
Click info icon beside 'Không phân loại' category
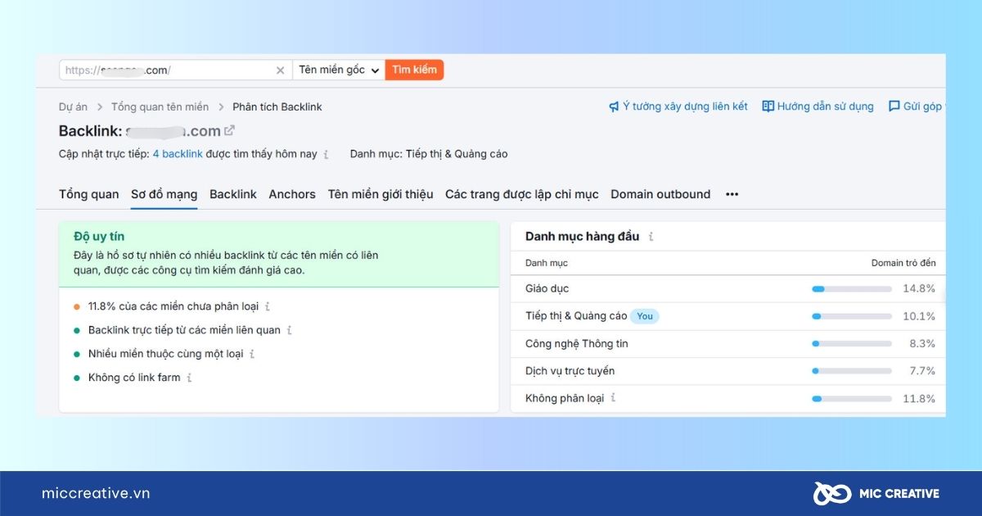[613, 398]
